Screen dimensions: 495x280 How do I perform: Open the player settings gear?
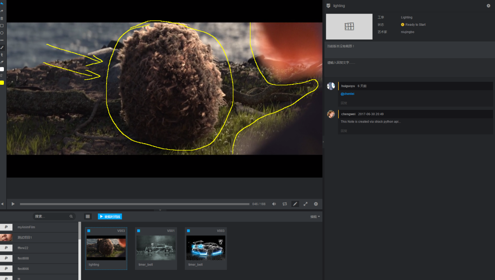pyautogui.click(x=316, y=204)
